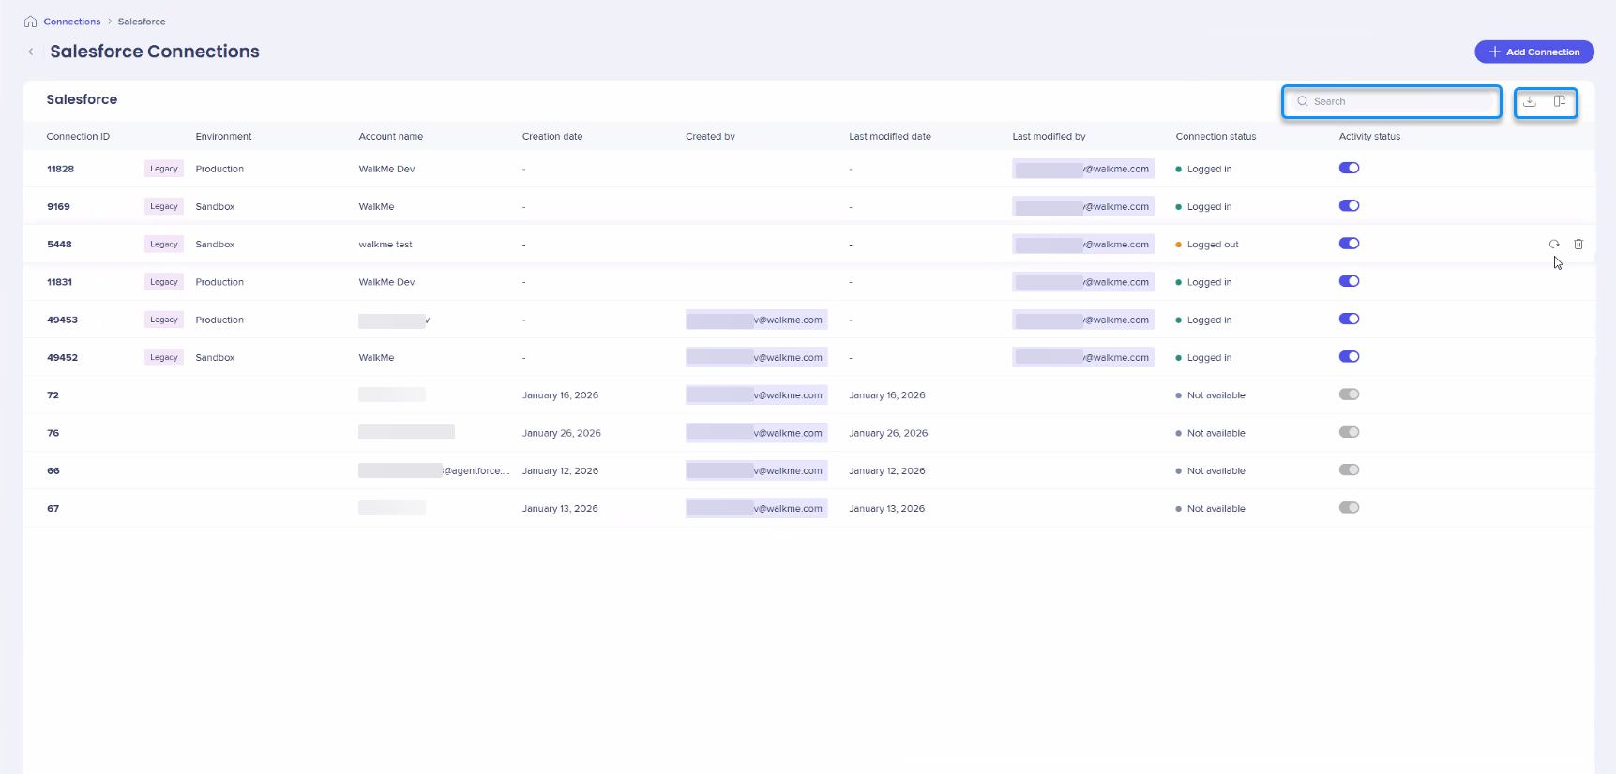Click the Connection status column header
The image size is (1616, 774).
click(1216, 137)
